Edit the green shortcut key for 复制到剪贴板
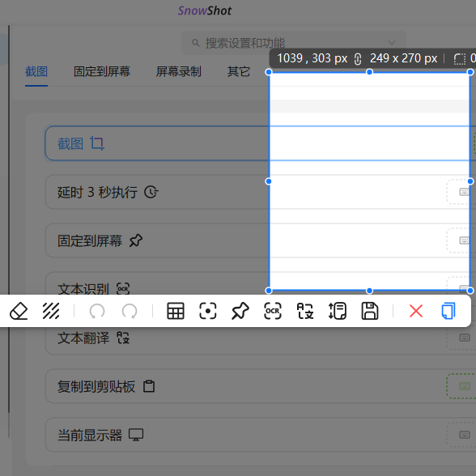 pos(461,386)
